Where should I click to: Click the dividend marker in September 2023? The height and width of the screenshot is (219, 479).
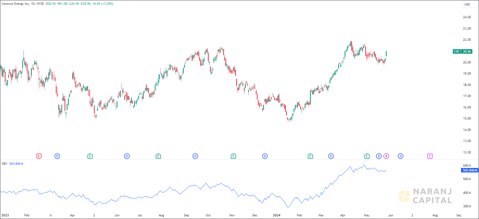coord(195,156)
